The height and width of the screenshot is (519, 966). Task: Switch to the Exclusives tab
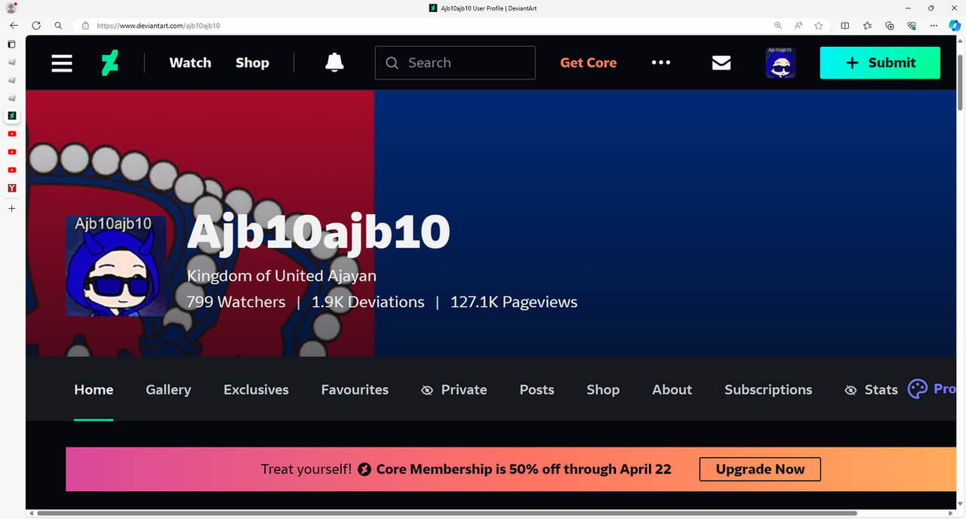256,390
